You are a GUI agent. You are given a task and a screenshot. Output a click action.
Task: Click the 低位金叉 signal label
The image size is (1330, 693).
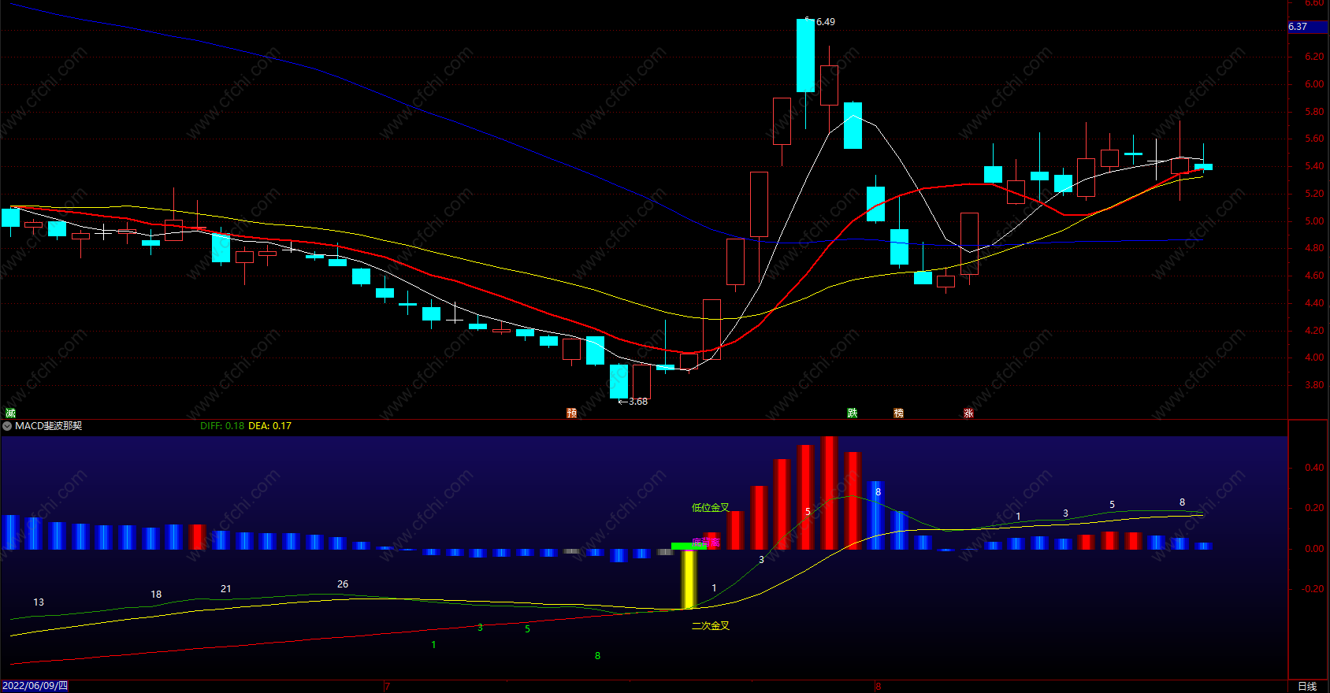(711, 508)
